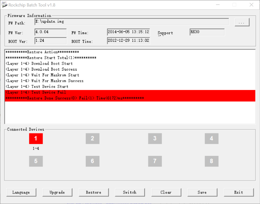
Task: Minimize the Rockchip Batch Tool window
Action: coord(218,5)
